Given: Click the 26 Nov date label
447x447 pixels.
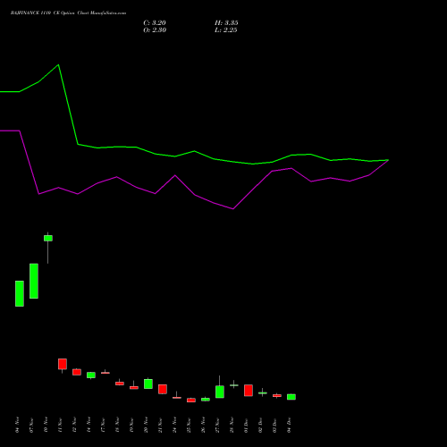Looking at the screenshot, I should [203, 425].
